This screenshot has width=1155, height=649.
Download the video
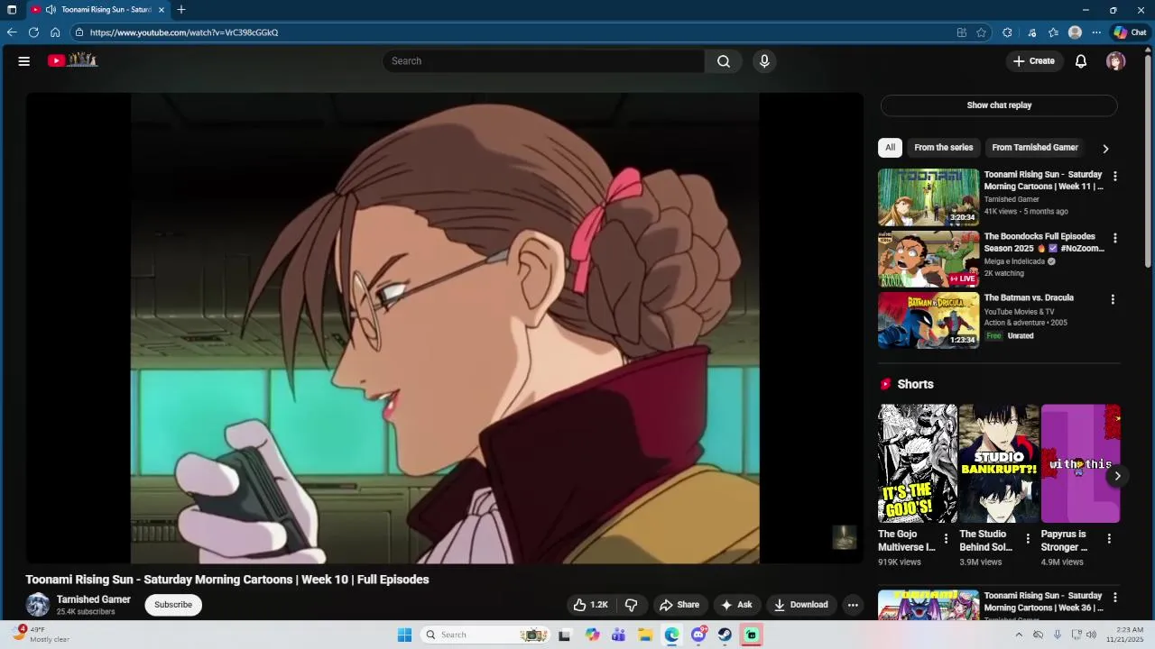pyautogui.click(x=800, y=605)
